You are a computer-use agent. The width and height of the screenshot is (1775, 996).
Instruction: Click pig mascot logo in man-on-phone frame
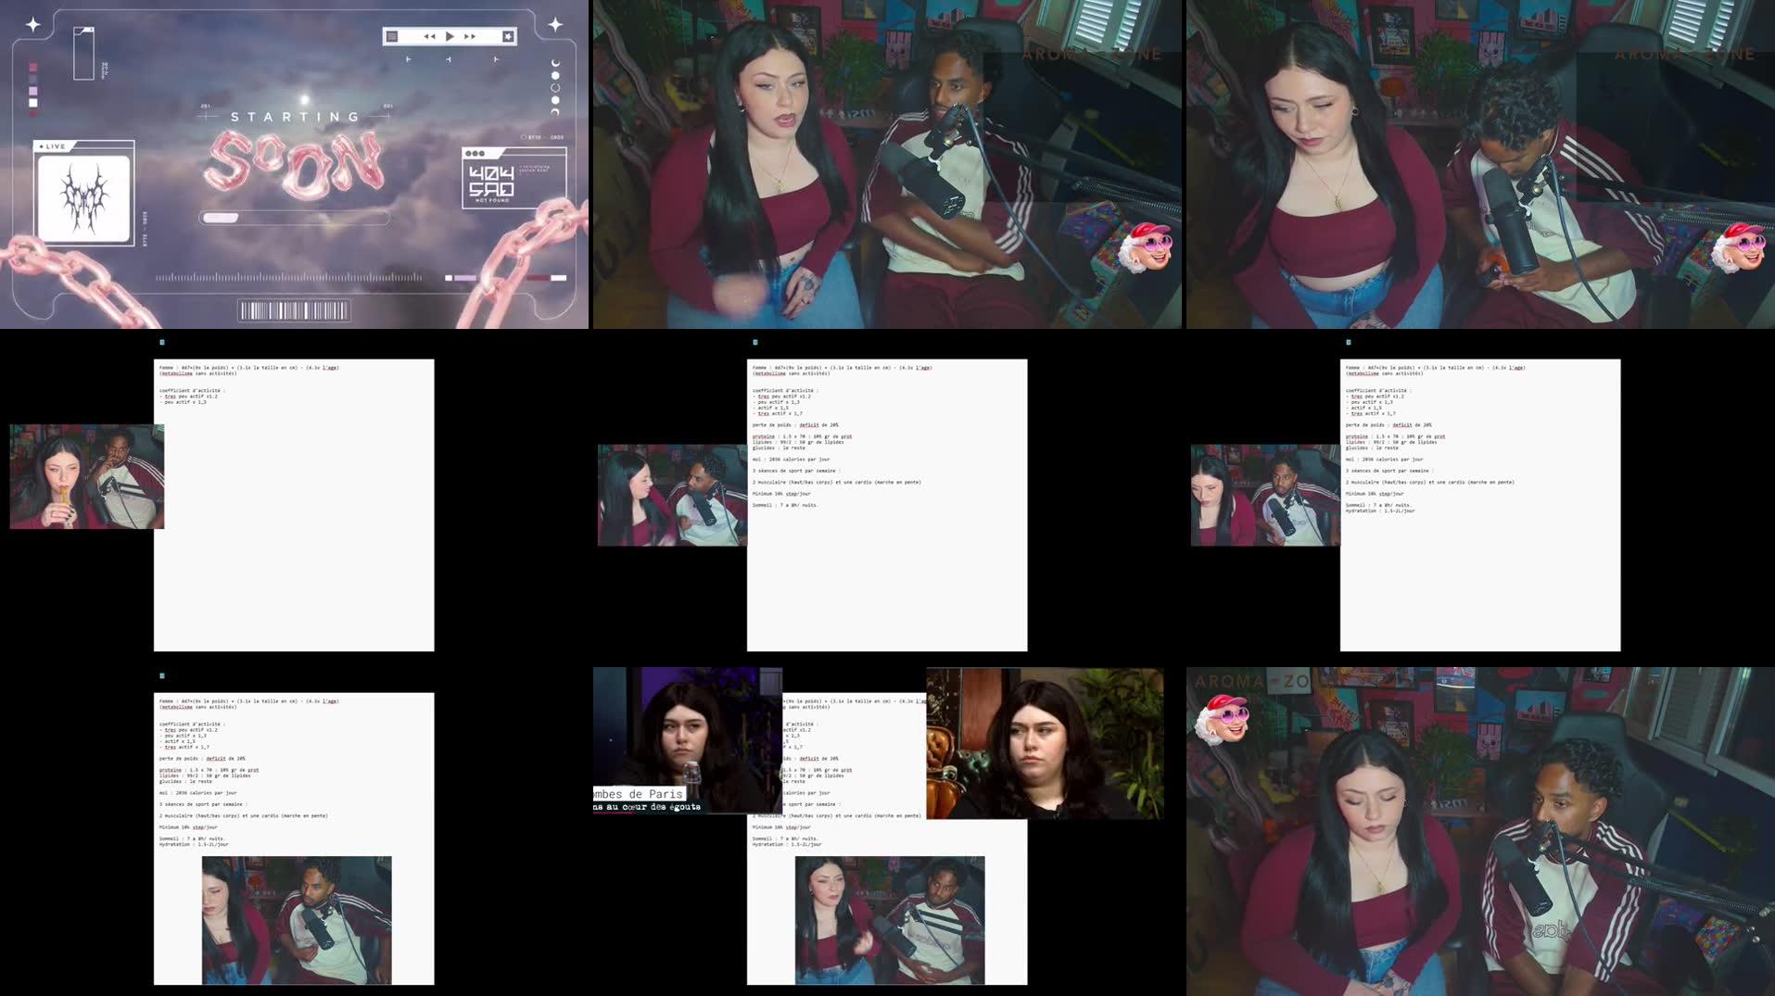tap(1739, 246)
